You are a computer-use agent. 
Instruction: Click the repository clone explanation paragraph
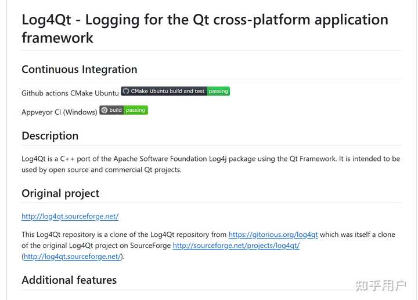208,246
